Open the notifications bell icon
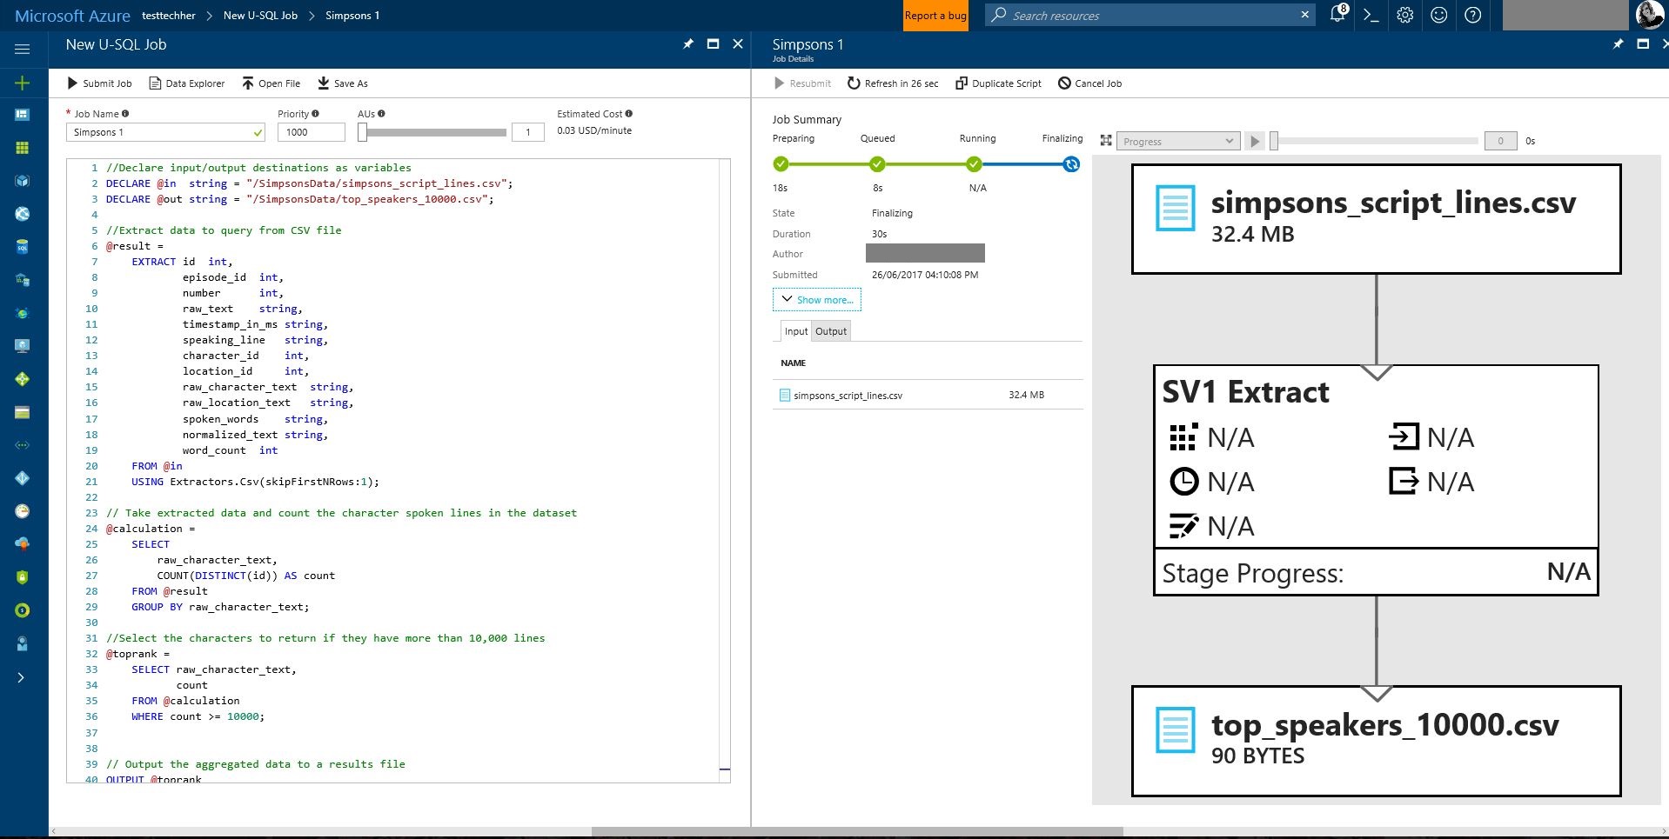 [1338, 14]
